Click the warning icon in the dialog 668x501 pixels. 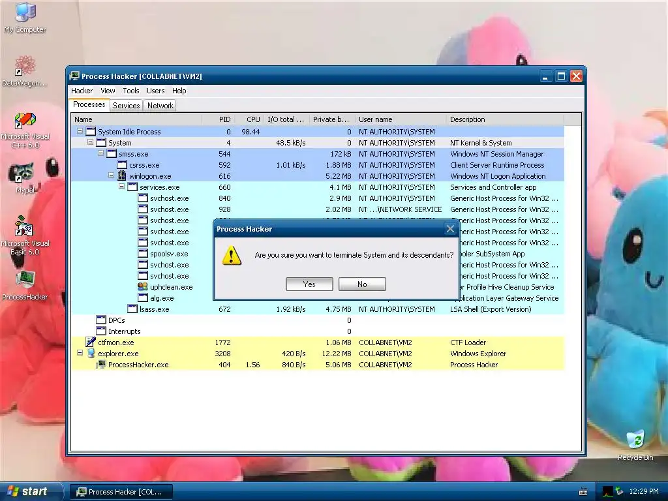(232, 255)
